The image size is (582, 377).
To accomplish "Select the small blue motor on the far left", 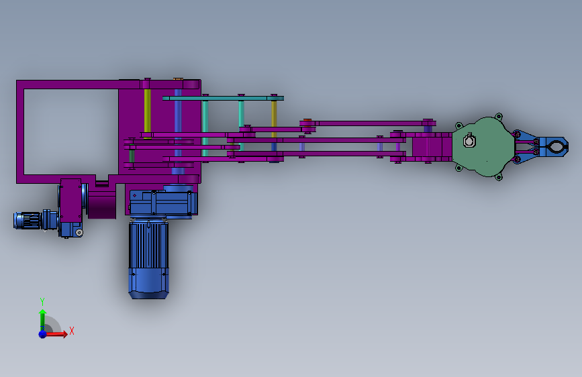I will [x=27, y=221].
